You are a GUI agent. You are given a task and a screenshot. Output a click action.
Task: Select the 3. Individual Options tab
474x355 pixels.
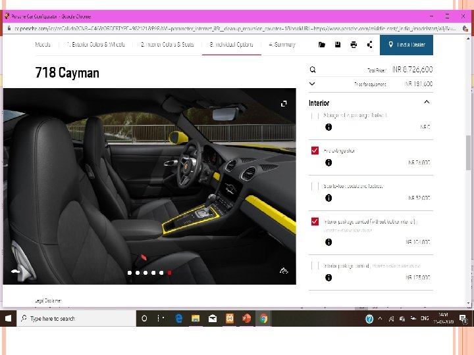point(232,45)
